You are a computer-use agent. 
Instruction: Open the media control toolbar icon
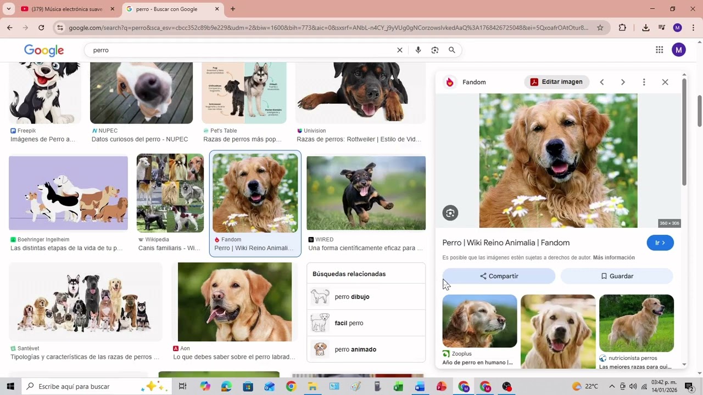pos(661,27)
